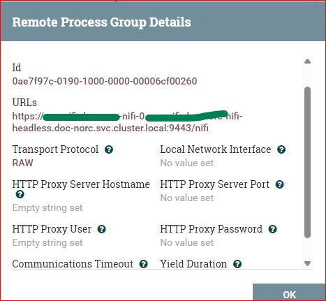Click the scrollbar up arrow
Screen dimensions: 326x301
(308, 61)
